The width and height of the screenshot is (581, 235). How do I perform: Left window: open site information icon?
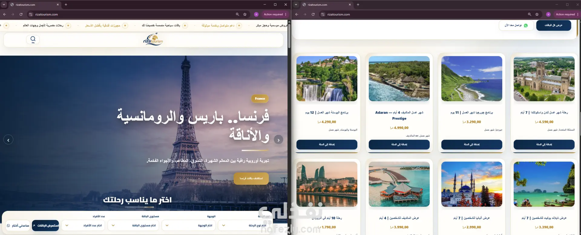[31, 14]
